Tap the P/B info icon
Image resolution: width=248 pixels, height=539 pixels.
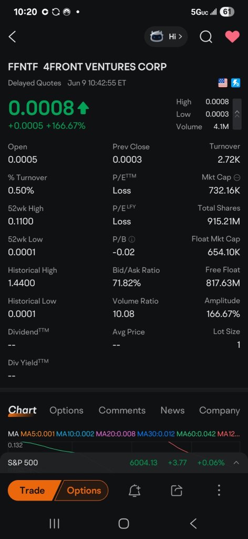tap(132, 239)
